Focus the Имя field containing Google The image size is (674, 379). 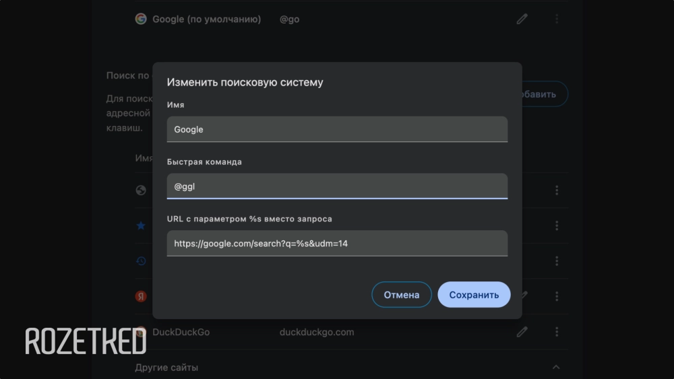click(337, 129)
